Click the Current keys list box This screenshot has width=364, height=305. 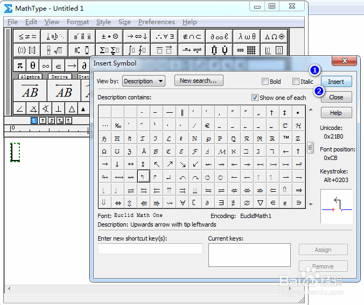point(249,255)
